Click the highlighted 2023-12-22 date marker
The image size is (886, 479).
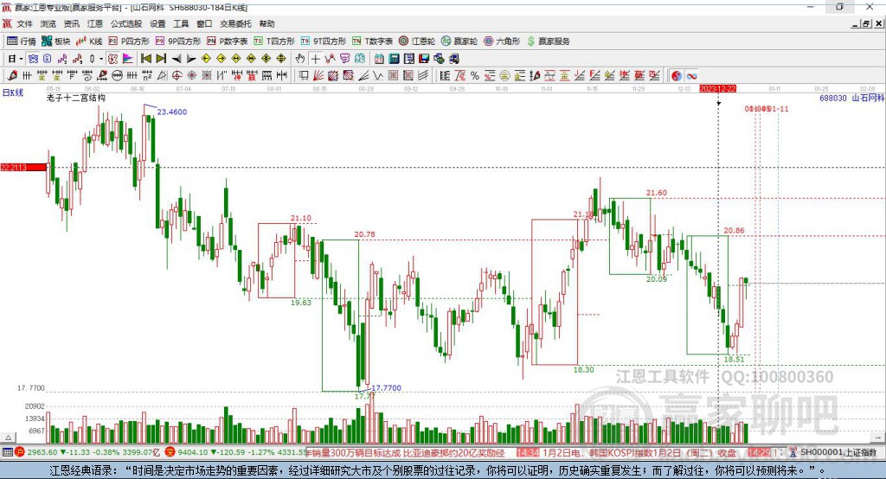(x=717, y=89)
